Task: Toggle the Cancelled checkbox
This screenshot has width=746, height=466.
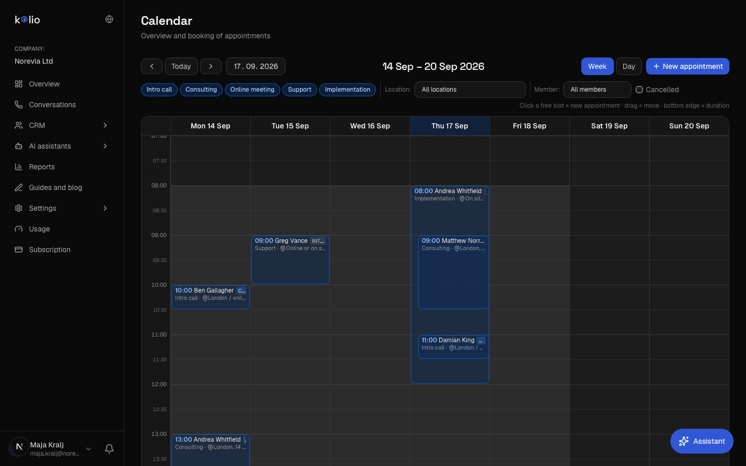Action: point(639,90)
